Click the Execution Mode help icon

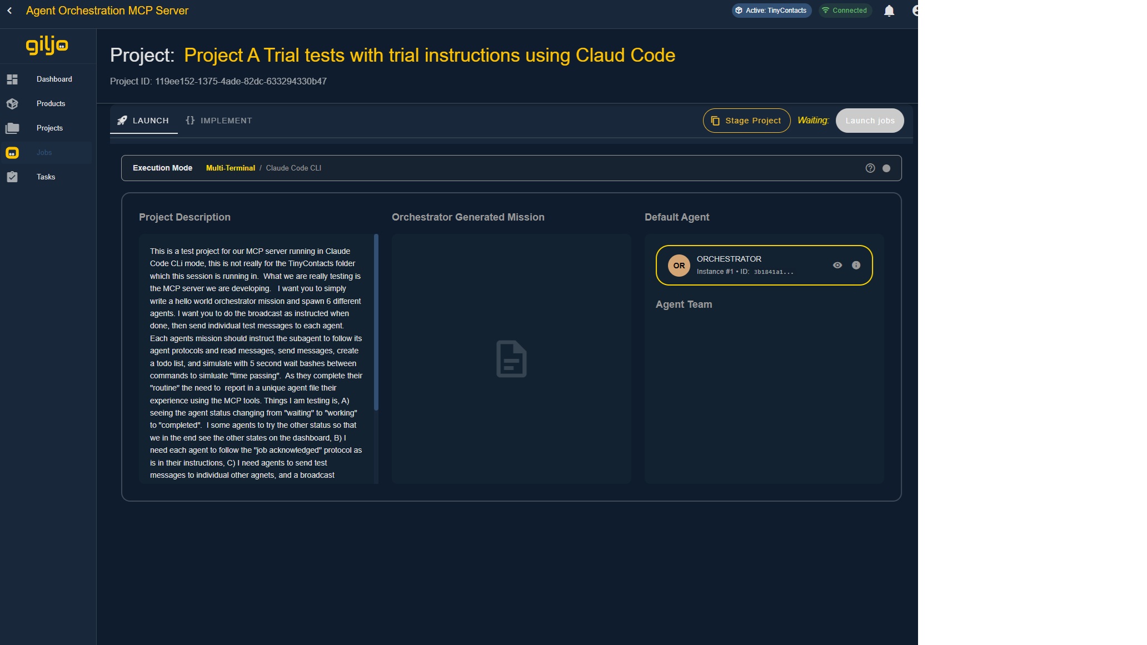pyautogui.click(x=870, y=168)
